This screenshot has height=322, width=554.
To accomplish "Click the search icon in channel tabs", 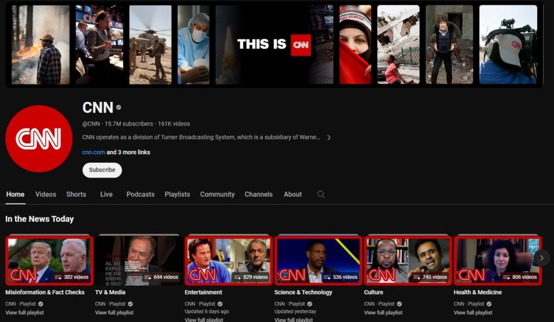I will pyautogui.click(x=321, y=194).
